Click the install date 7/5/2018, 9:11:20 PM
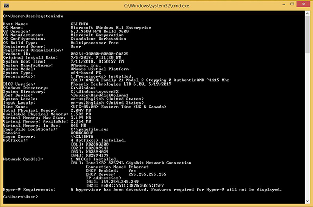The width and height of the screenshot is (313, 207). 96,57
